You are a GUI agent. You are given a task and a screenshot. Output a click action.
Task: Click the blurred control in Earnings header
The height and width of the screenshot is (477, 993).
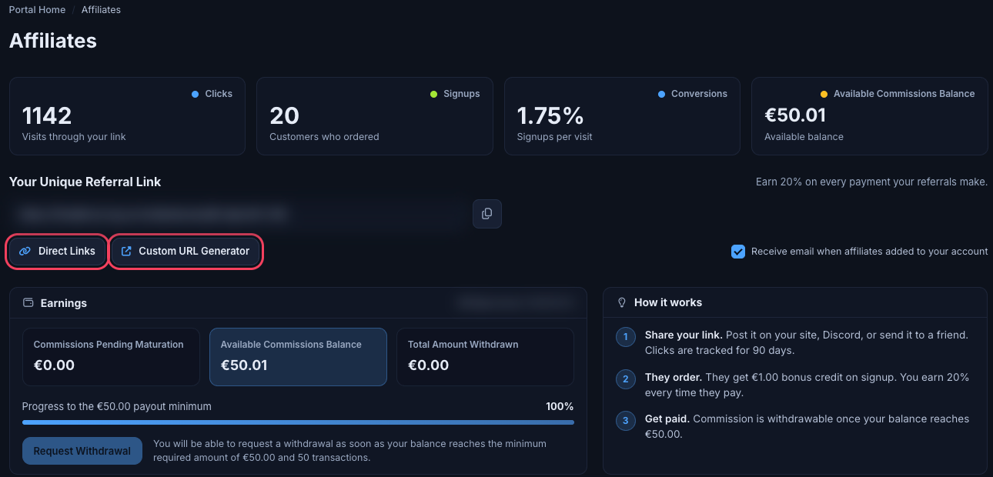tap(515, 303)
